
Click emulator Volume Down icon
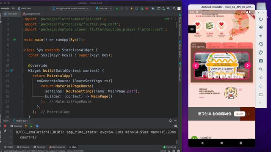(x=261, y=35)
